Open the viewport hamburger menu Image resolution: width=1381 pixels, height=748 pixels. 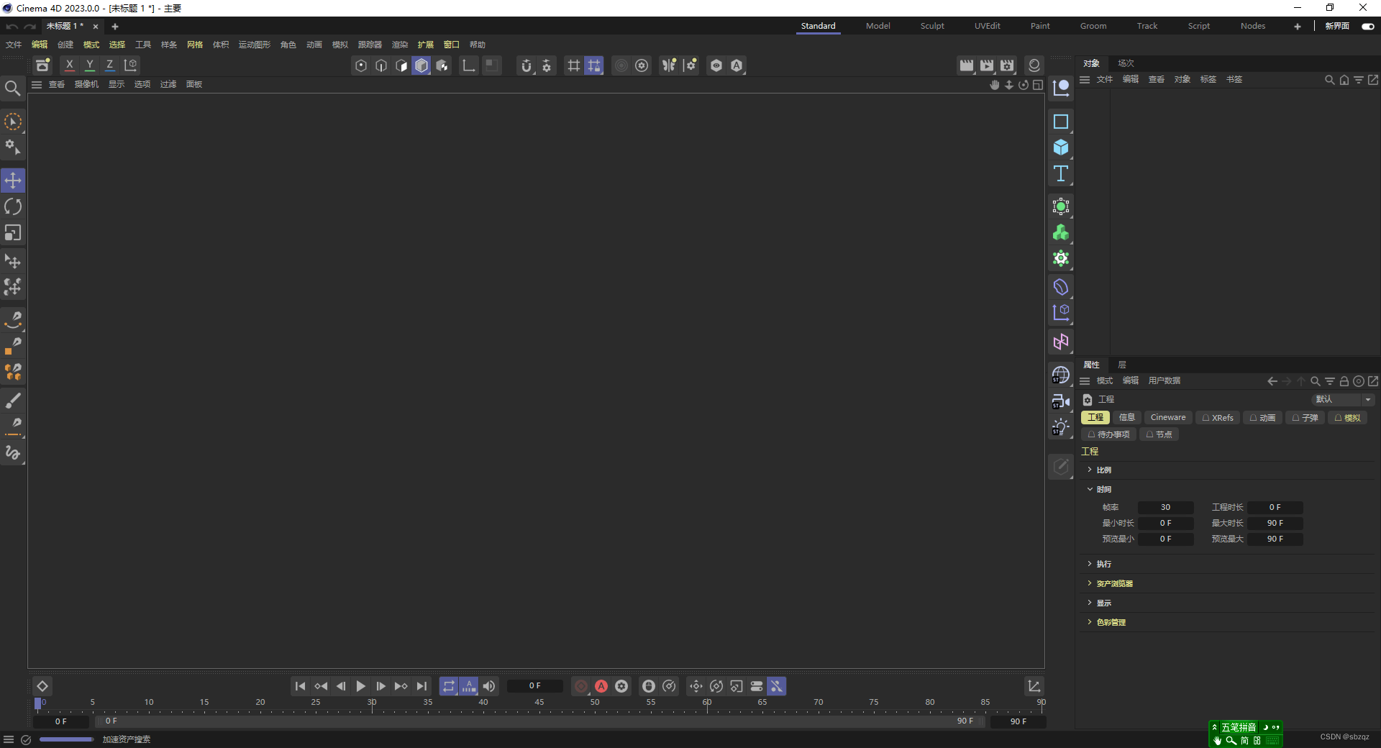click(37, 84)
